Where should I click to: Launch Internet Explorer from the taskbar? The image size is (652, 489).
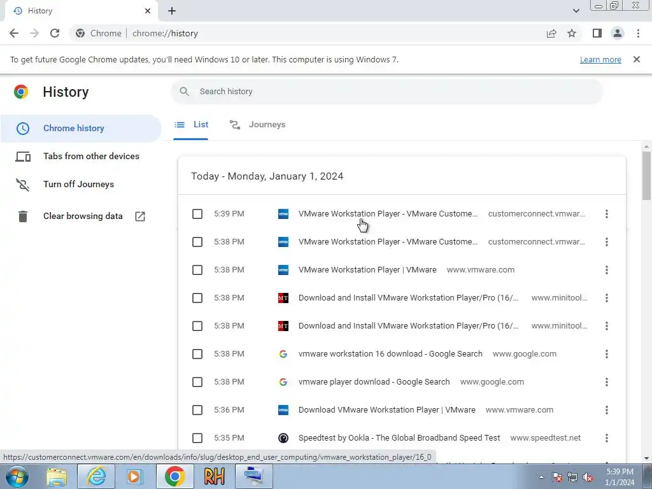[96, 476]
